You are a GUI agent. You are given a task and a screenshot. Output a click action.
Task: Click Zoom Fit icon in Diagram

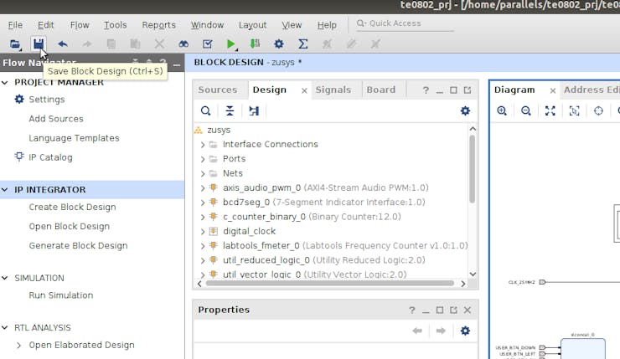pos(550,110)
